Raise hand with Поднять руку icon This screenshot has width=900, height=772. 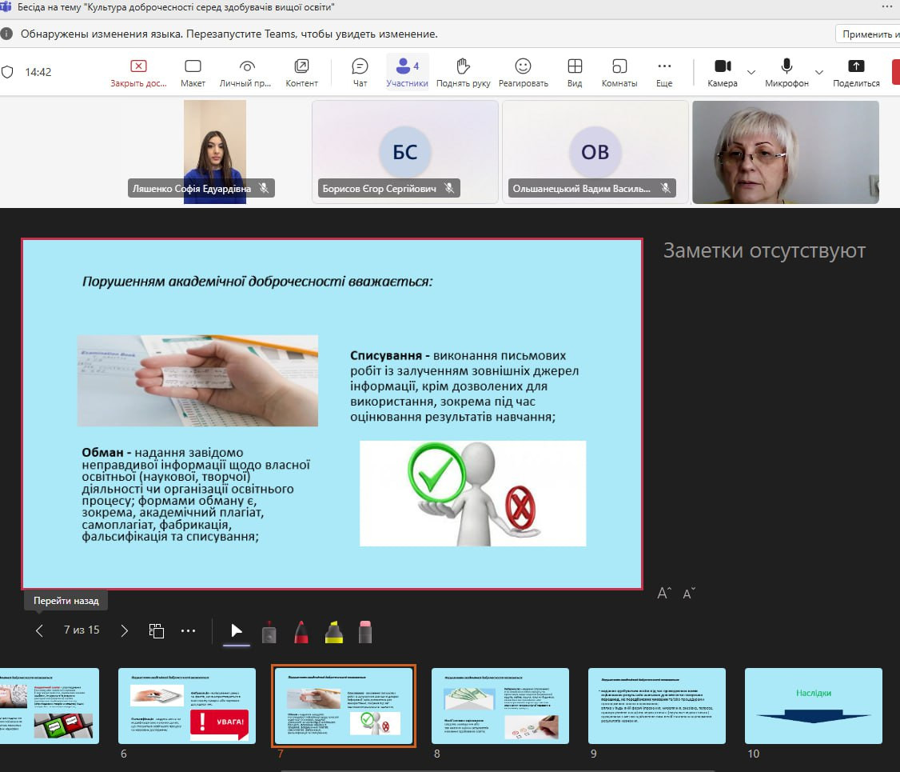463,71
